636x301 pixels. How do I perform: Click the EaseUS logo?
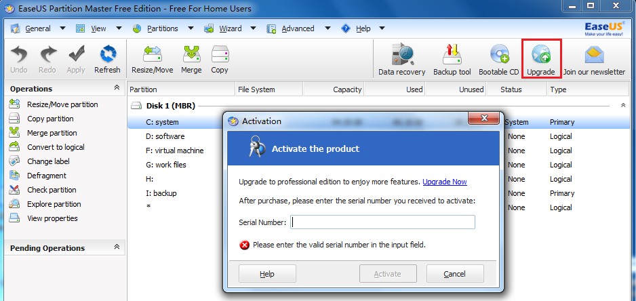603,28
